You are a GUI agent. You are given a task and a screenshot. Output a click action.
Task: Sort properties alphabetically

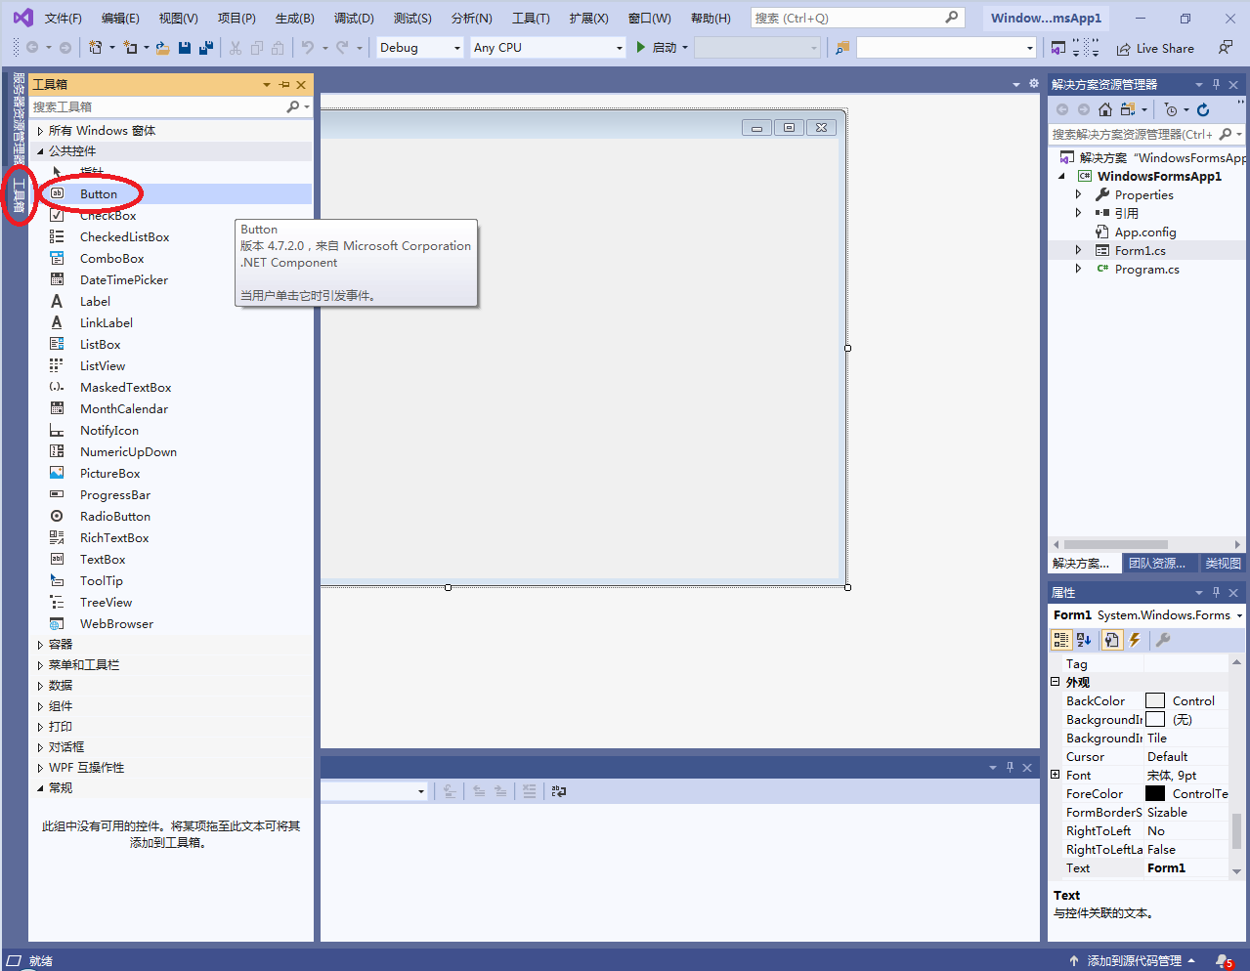coord(1084,640)
